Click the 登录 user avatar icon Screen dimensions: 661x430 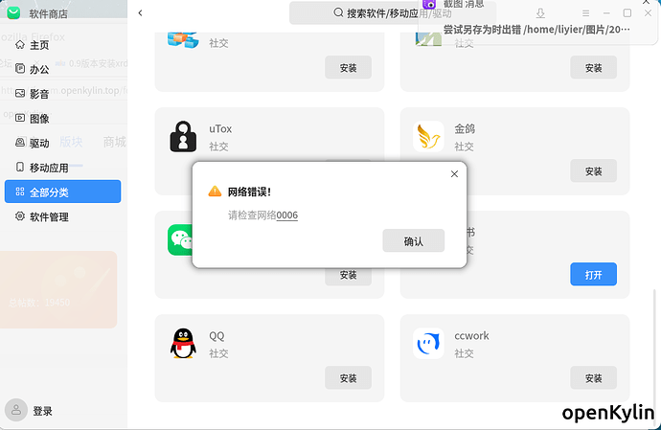pyautogui.click(x=16, y=410)
